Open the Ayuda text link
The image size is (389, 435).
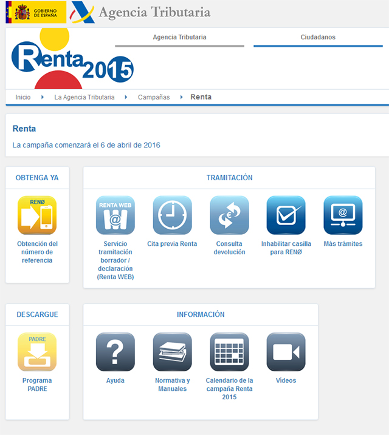coord(115,380)
